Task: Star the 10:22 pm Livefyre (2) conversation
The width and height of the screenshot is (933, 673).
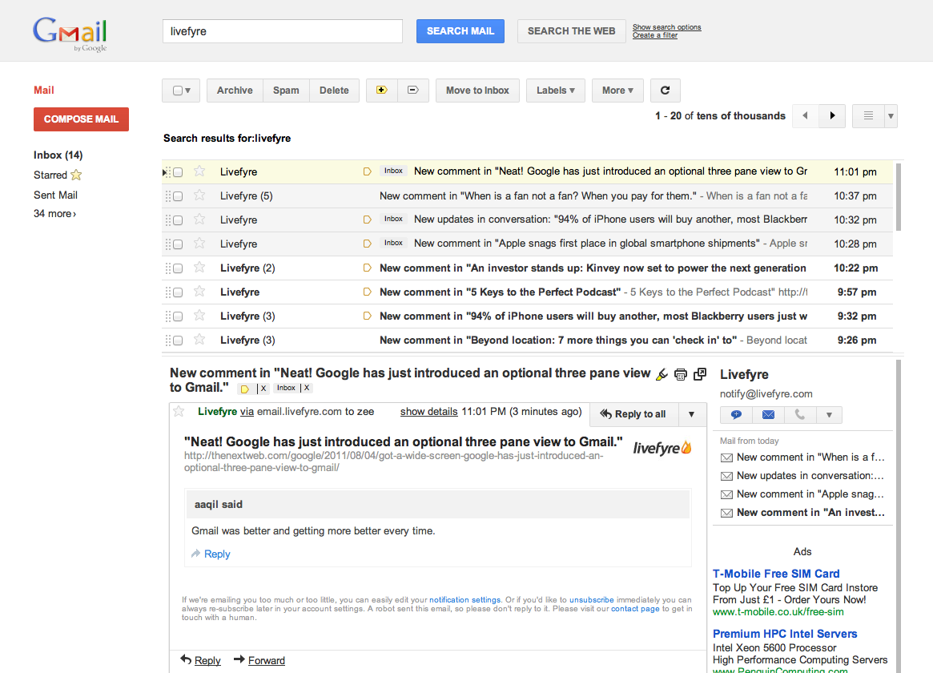Action: click(x=199, y=268)
